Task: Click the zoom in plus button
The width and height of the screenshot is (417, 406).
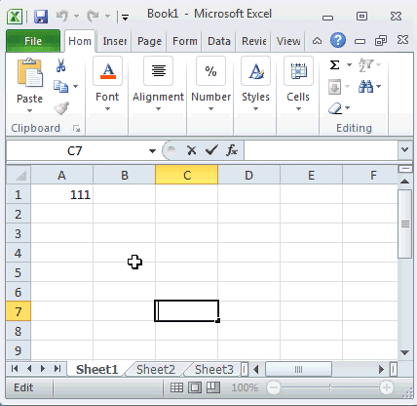Action: point(387,387)
